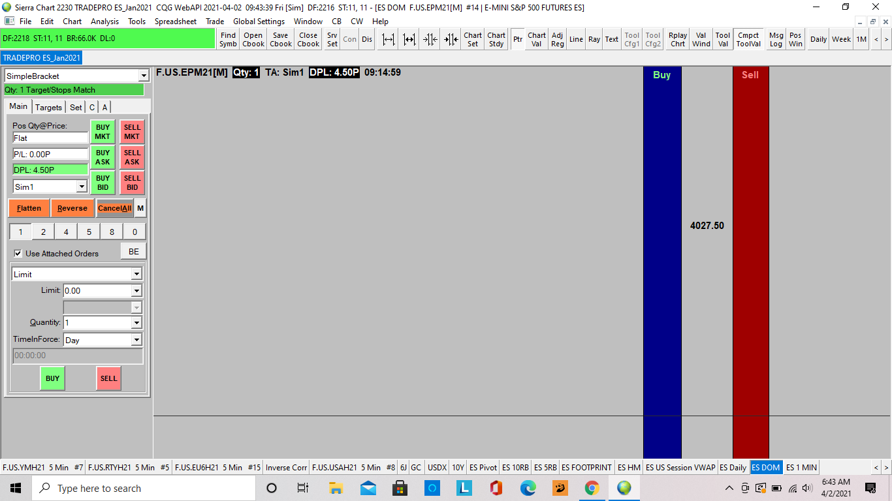This screenshot has width=892, height=501.
Task: Click the green DPL: 4.50P field
Action: pos(50,170)
